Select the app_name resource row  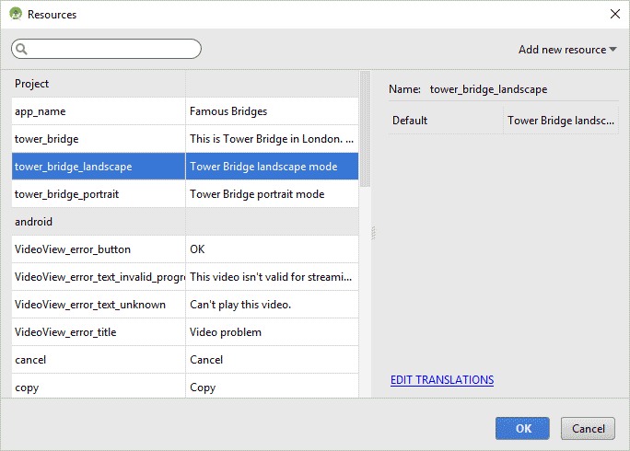(x=98, y=111)
